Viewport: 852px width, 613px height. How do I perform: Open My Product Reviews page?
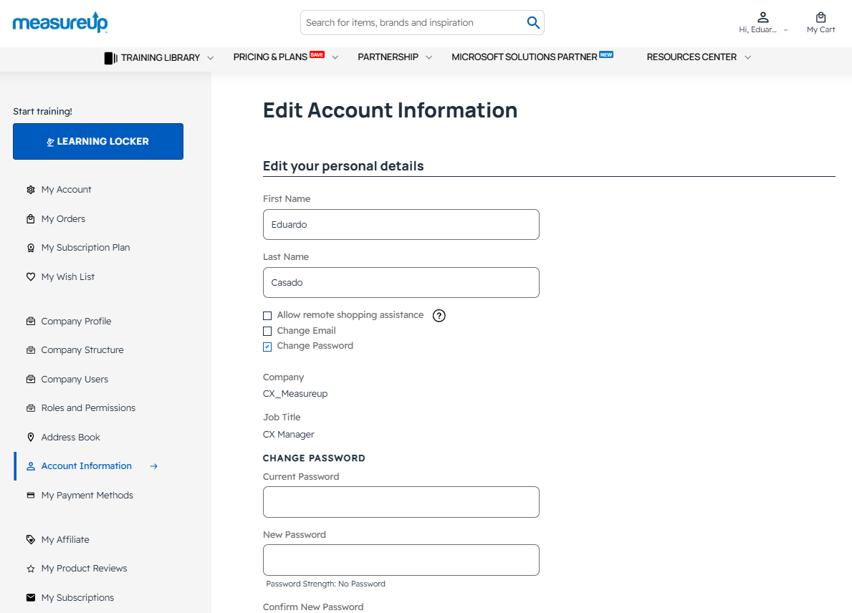click(x=85, y=569)
